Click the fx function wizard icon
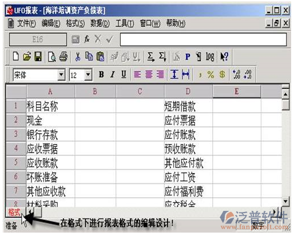The image size is (294, 236). (x=87, y=39)
